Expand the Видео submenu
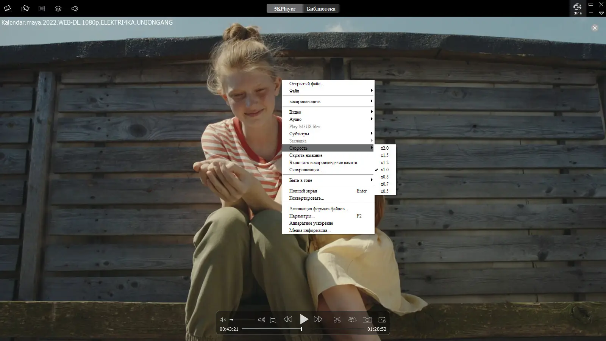The height and width of the screenshot is (341, 606). point(328,112)
